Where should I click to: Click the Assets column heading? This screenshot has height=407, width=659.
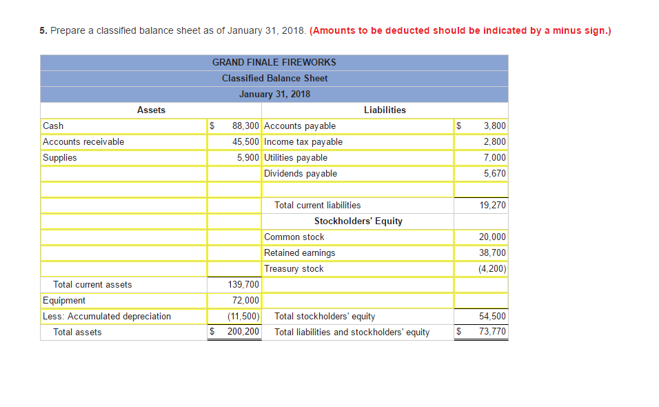click(151, 110)
